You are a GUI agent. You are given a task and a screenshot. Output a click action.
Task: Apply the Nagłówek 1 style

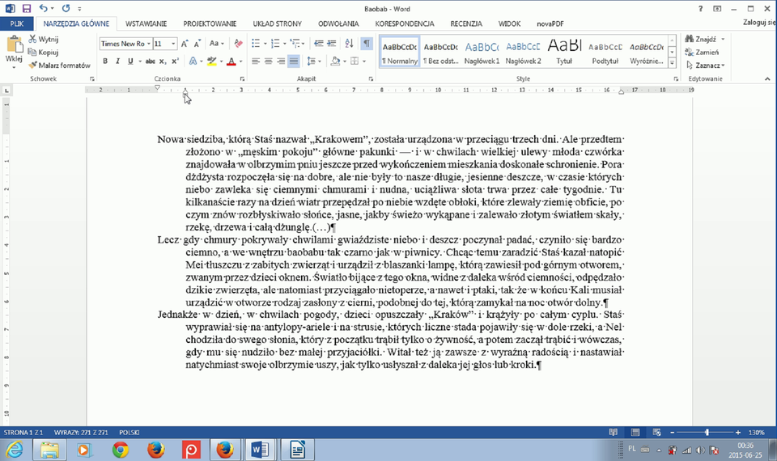coord(482,52)
